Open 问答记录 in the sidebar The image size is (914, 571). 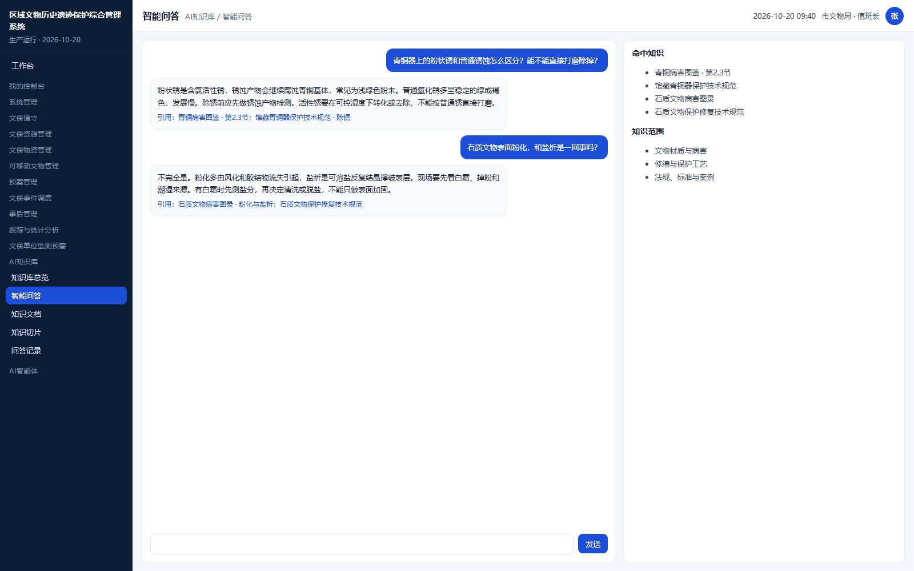tap(66, 351)
